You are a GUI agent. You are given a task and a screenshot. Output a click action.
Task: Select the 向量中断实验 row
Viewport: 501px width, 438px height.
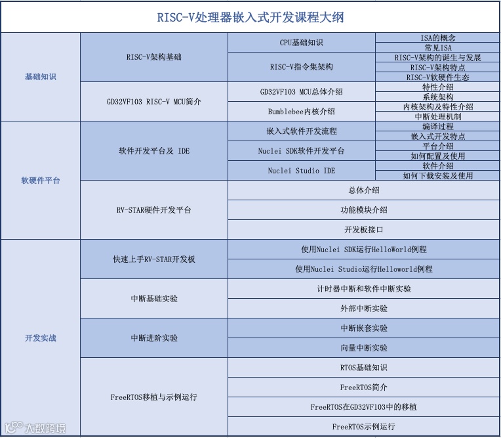[363, 348]
